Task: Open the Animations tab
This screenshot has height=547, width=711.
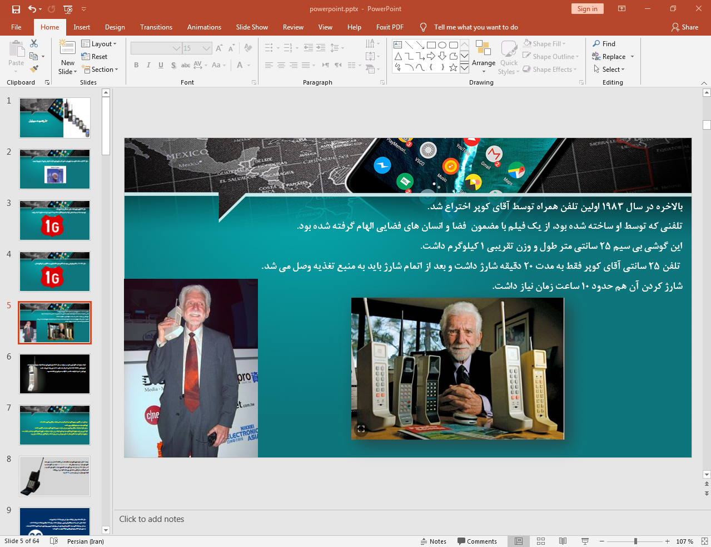Action: pyautogui.click(x=204, y=27)
